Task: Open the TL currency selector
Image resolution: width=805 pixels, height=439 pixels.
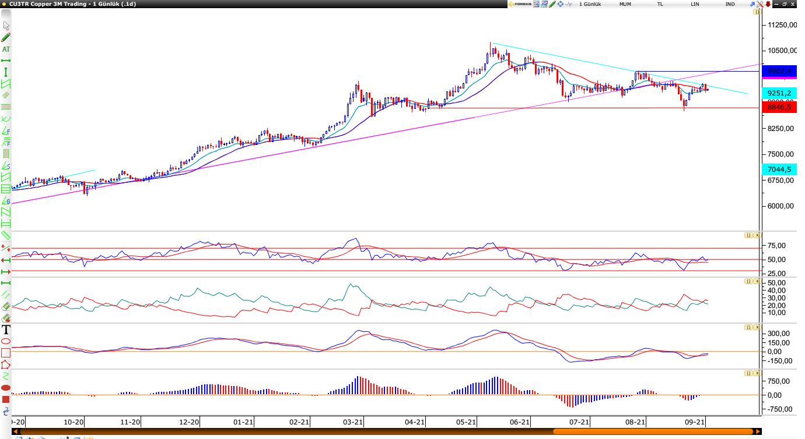Action: (x=660, y=4)
